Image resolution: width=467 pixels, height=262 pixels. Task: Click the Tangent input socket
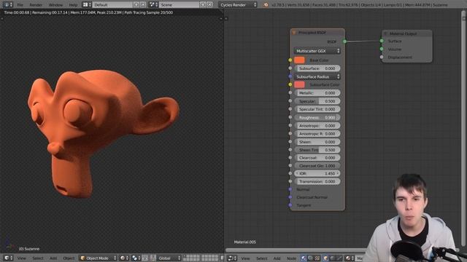point(290,205)
